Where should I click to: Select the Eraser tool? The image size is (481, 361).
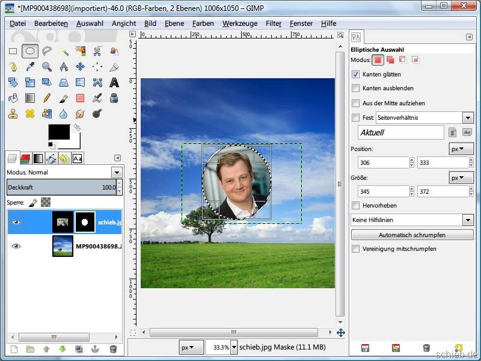(80, 98)
